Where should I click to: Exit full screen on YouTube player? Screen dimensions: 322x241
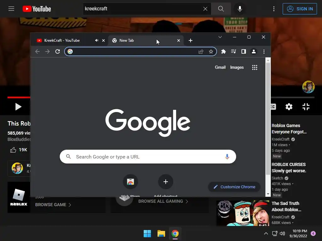click(306, 107)
